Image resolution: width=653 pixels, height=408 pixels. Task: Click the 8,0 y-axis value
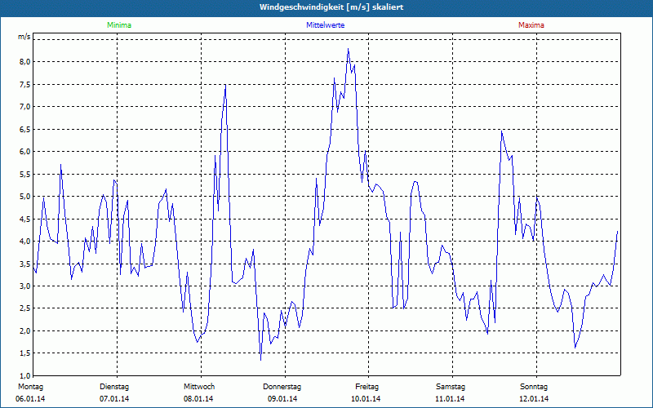click(25, 62)
